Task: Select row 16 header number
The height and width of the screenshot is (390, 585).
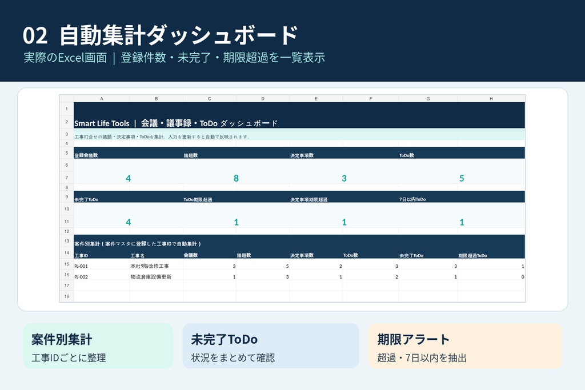Action: (67, 275)
